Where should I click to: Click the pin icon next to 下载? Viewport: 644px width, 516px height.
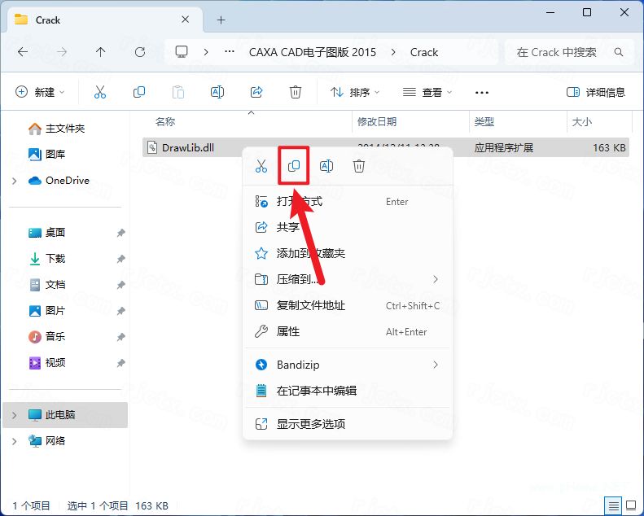pos(120,259)
